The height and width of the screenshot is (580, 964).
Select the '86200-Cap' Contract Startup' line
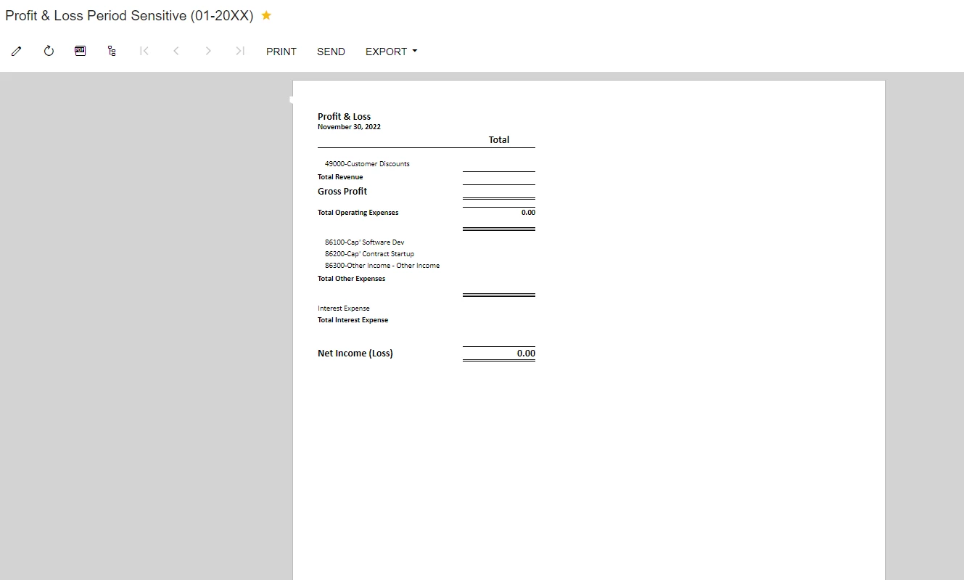point(370,254)
